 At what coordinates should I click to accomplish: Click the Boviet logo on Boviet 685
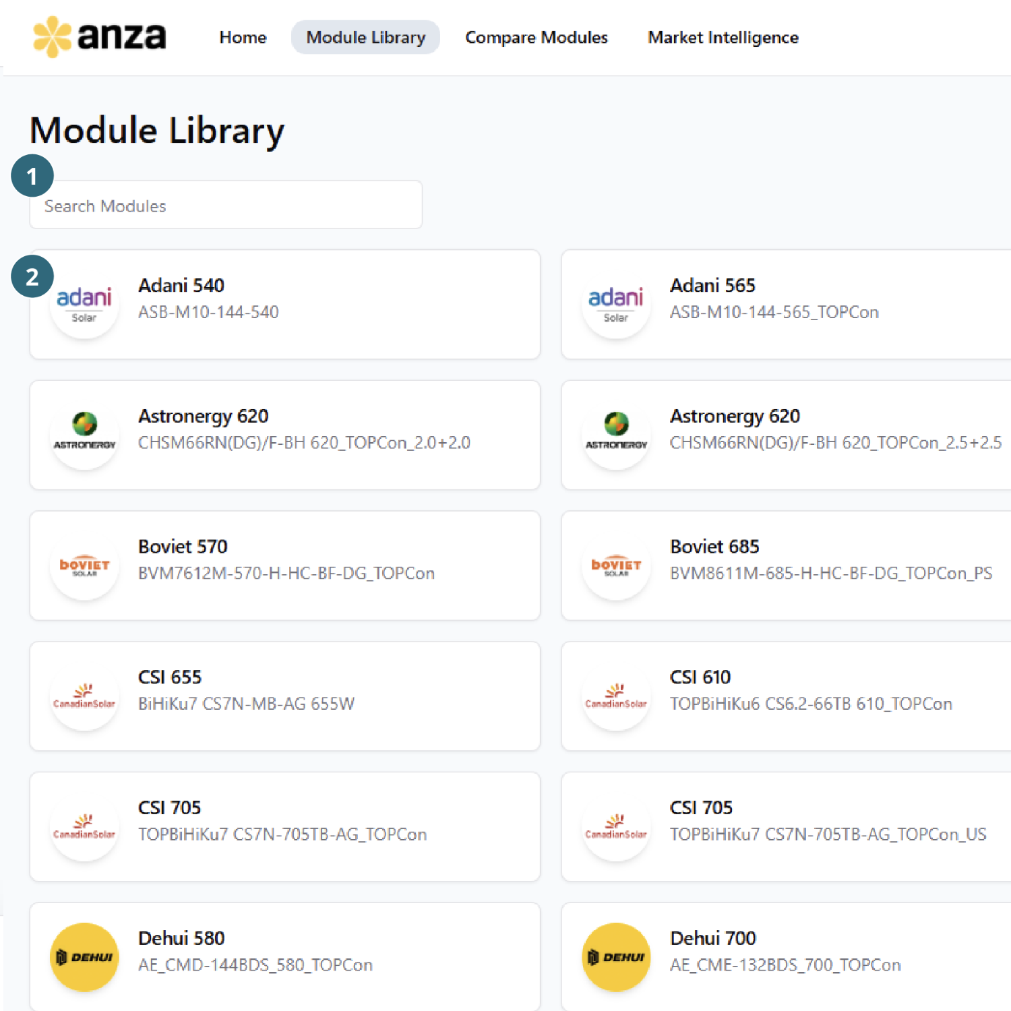(x=616, y=565)
